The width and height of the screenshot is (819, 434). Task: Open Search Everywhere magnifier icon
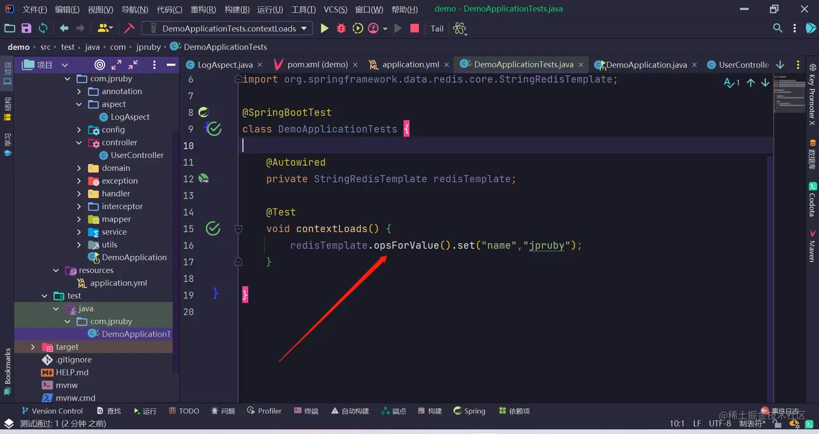click(777, 28)
